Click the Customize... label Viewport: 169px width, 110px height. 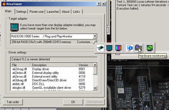pos(84,42)
